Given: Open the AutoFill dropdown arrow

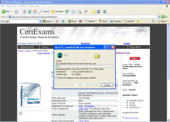Looking at the screenshot, I should coord(134,21).
